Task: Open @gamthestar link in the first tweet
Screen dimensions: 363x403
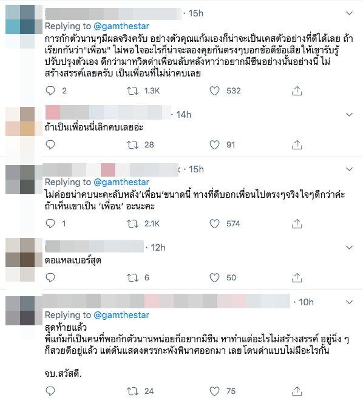Action: [x=121, y=26]
